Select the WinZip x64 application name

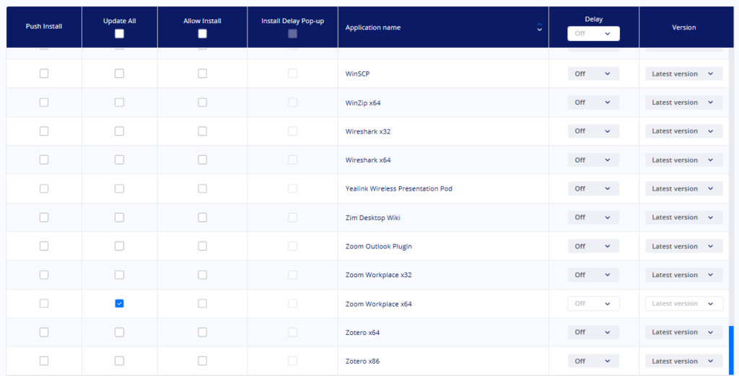pos(363,102)
